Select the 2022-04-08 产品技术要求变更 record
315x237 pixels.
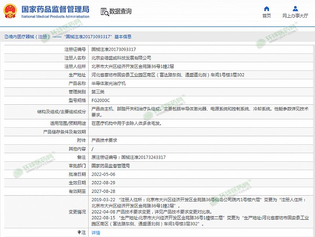coord(152,212)
